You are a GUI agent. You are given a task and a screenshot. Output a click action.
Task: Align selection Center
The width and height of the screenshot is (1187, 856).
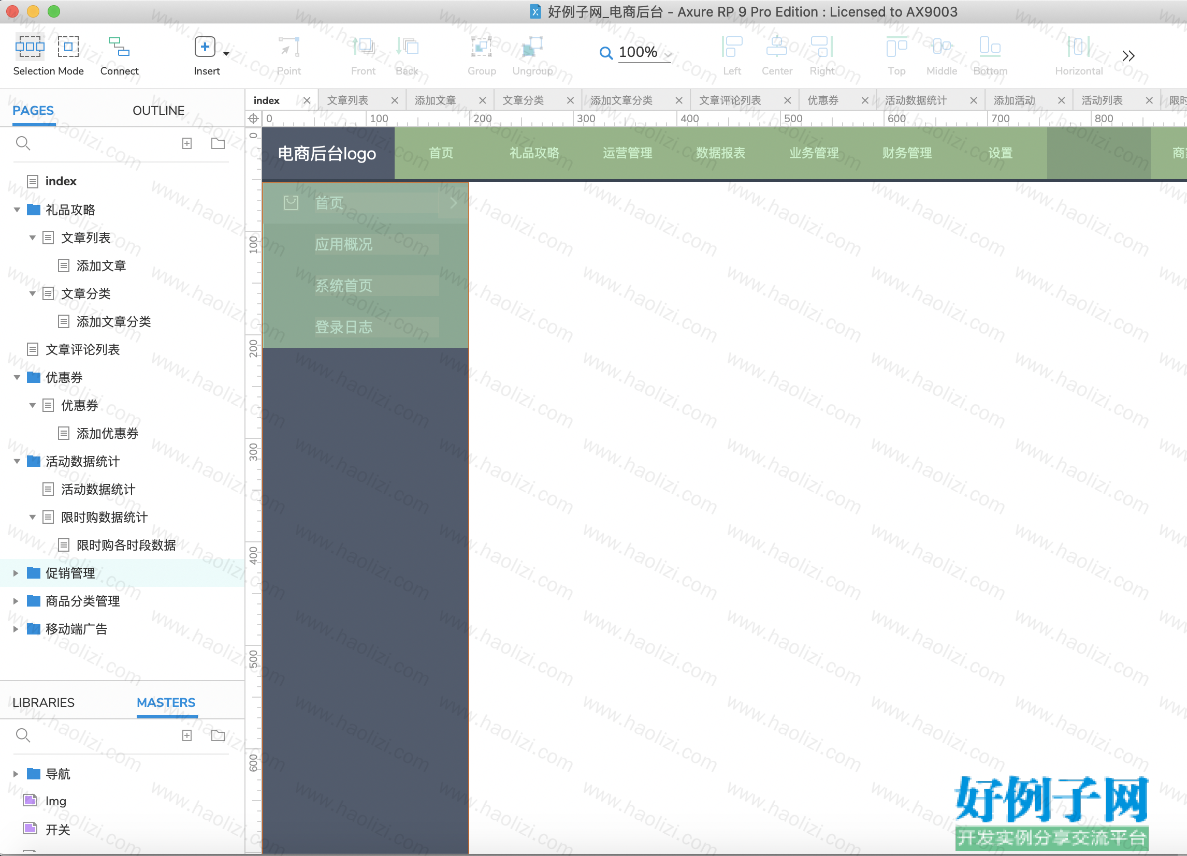pos(777,55)
